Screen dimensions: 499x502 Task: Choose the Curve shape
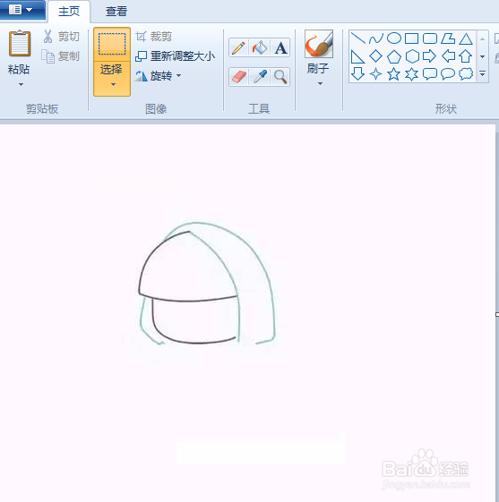(x=376, y=38)
